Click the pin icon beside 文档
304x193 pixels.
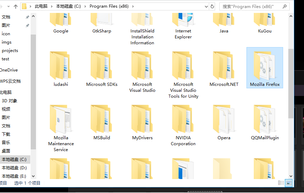coord(27,17)
